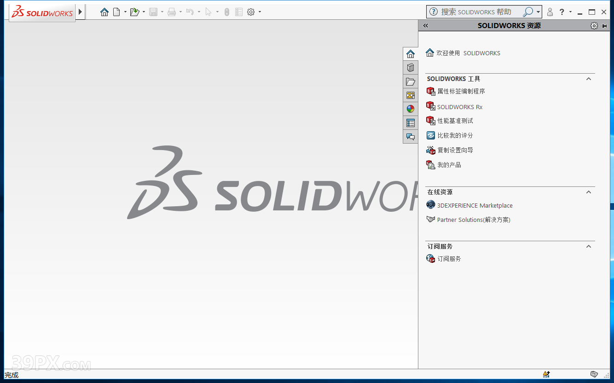Viewport: 614px width, 383px height.
Task: Click the New document icon
Action: point(116,12)
